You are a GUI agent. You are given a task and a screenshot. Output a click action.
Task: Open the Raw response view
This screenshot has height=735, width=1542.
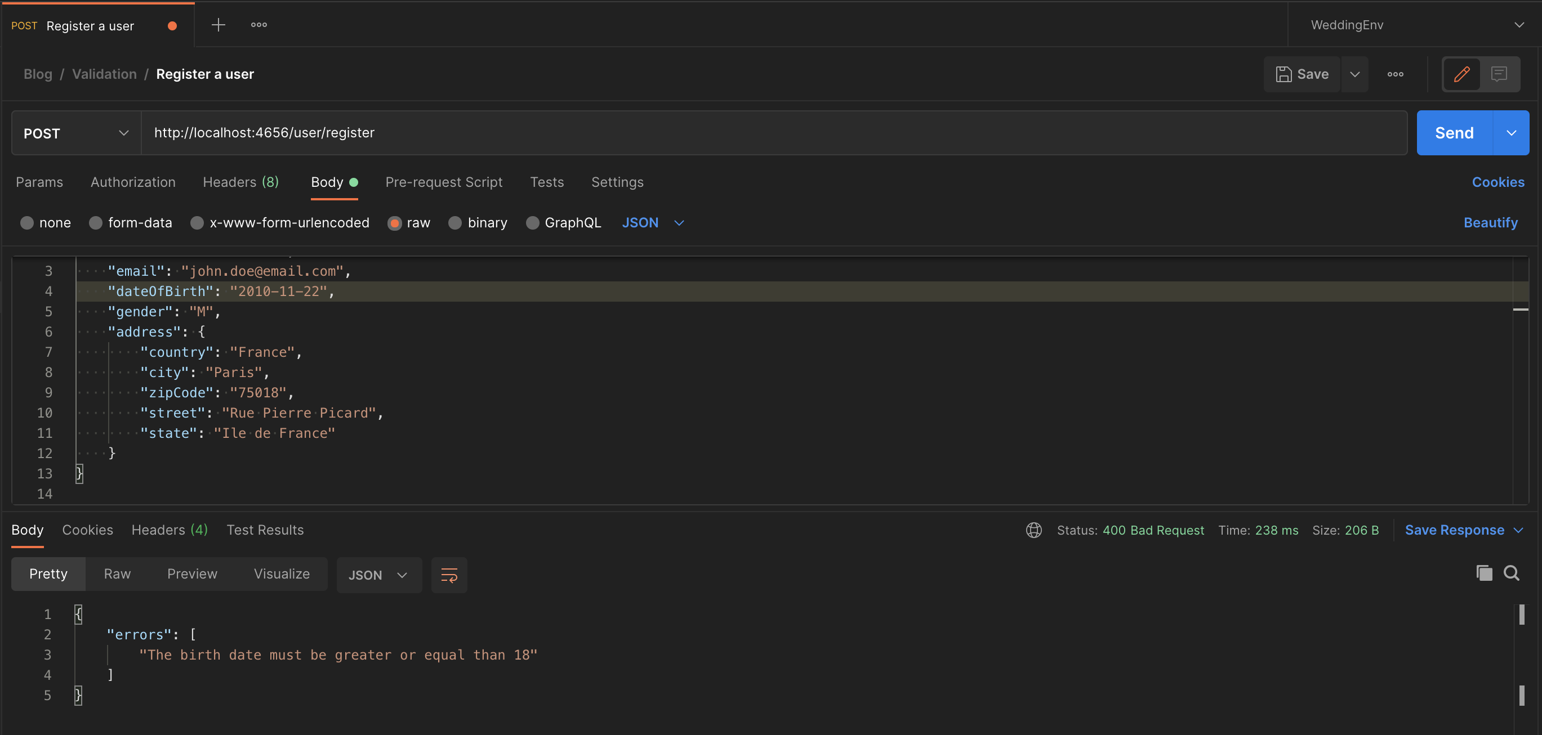coord(117,573)
